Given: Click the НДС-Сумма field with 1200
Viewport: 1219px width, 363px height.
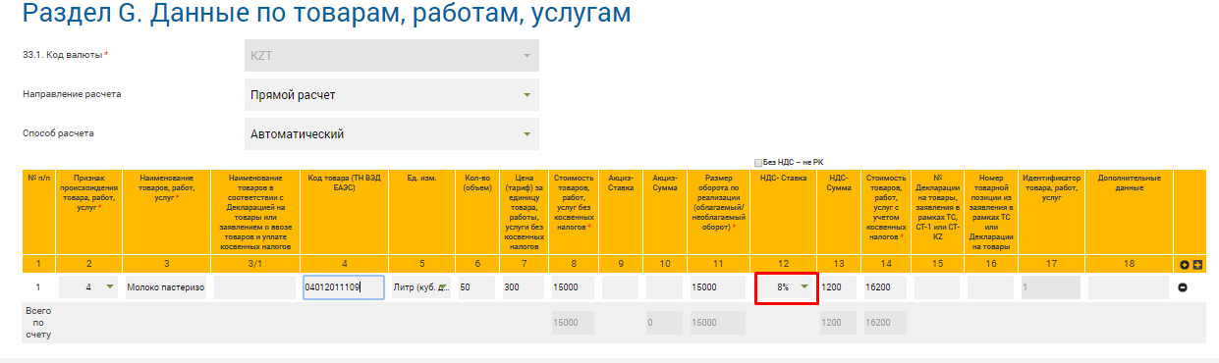Looking at the screenshot, I should coord(839,287).
